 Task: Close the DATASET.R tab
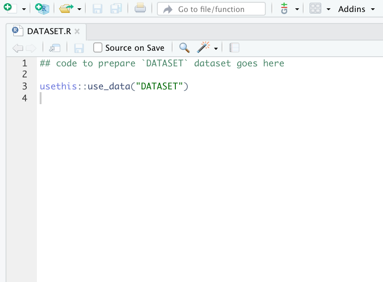point(77,31)
